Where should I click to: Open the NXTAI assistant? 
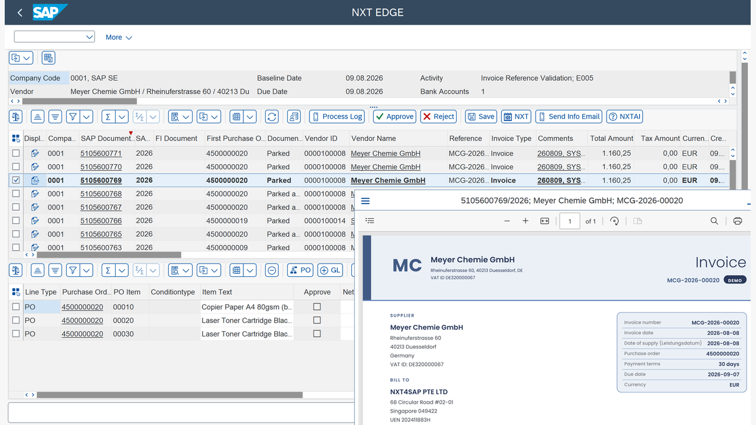tap(624, 117)
